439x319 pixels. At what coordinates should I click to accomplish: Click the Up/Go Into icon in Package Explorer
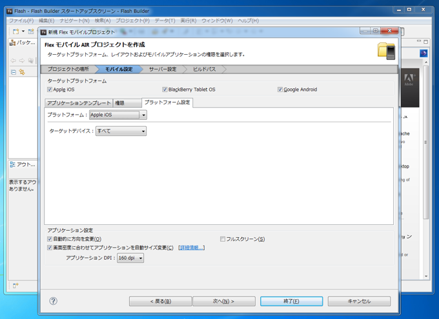31,61
